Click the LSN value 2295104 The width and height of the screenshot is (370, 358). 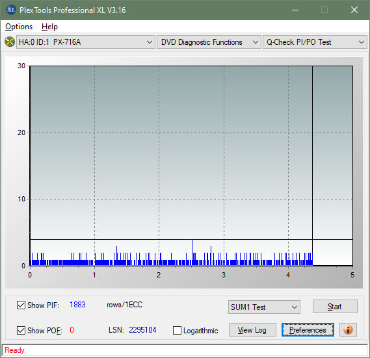click(x=142, y=329)
